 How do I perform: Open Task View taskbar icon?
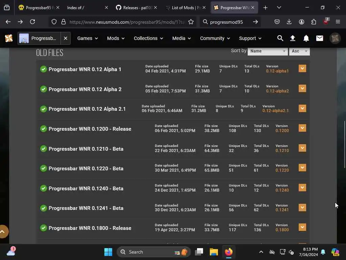[199, 252]
